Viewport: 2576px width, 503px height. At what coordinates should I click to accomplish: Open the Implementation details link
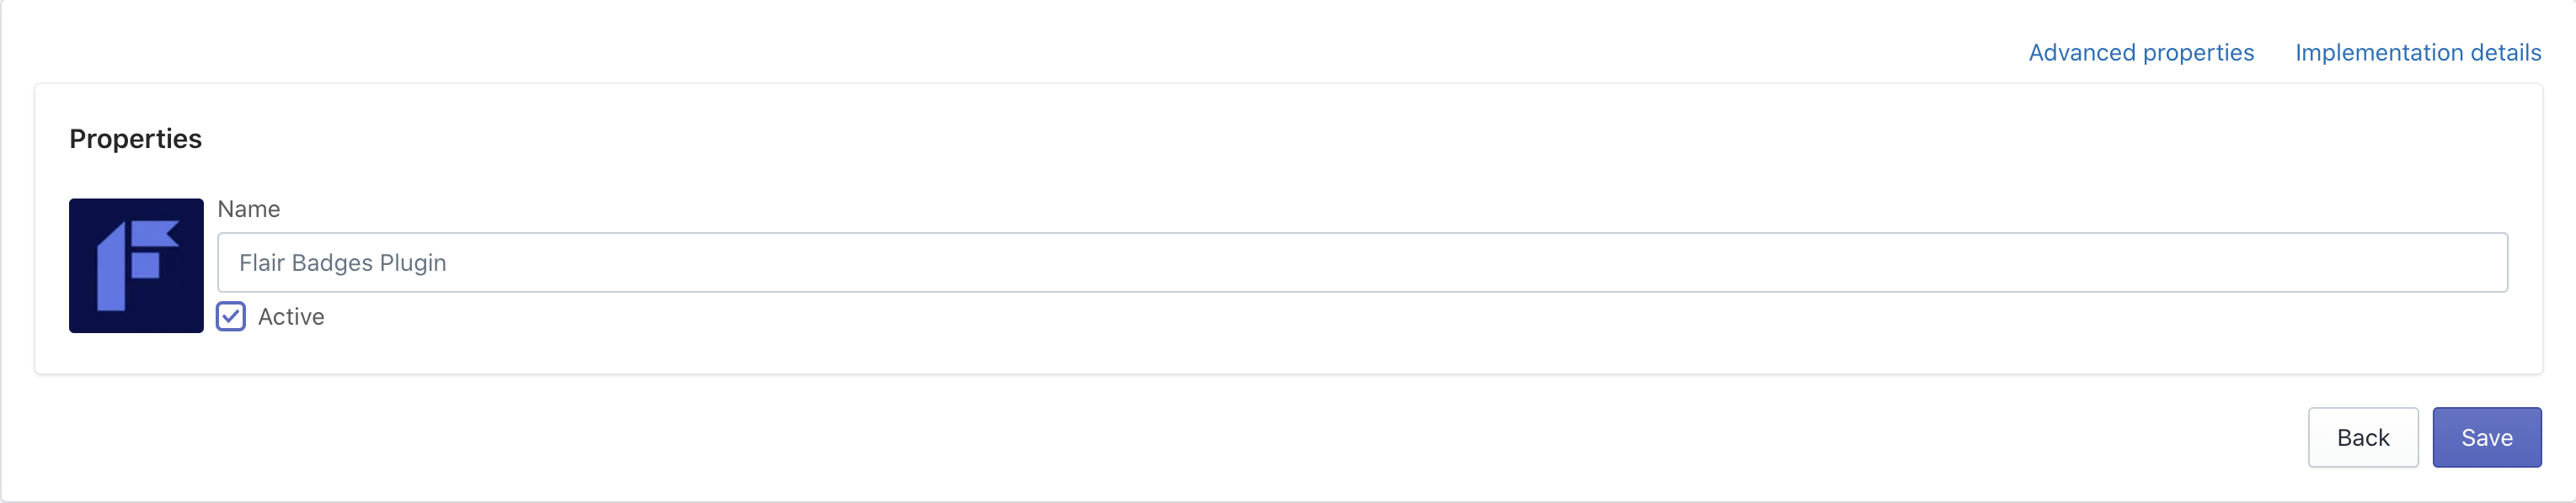click(x=2418, y=53)
